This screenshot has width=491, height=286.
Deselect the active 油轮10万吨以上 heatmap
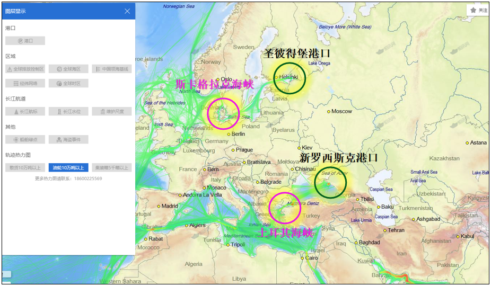click(68, 167)
